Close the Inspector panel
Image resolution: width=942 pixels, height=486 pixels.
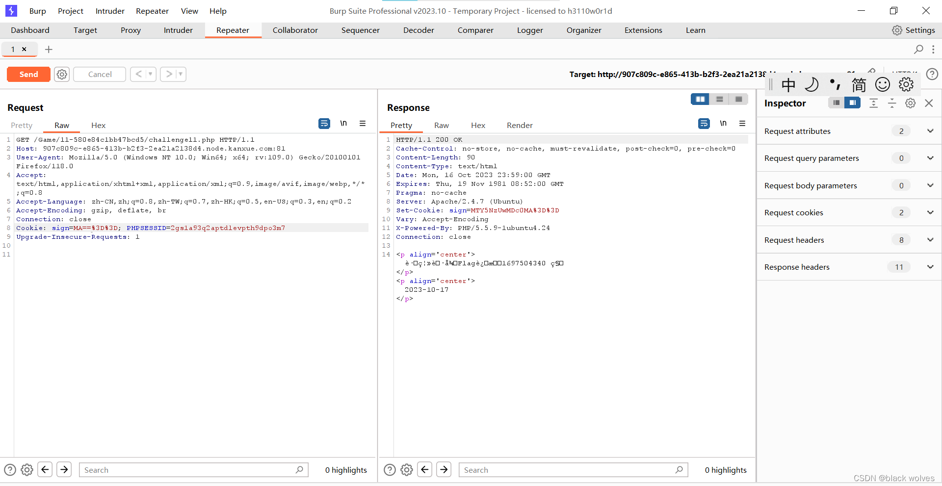[x=929, y=103]
